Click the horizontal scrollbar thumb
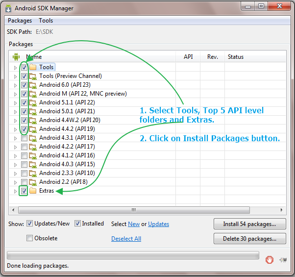Screen dimensions: 295x277 [x=134, y=210]
